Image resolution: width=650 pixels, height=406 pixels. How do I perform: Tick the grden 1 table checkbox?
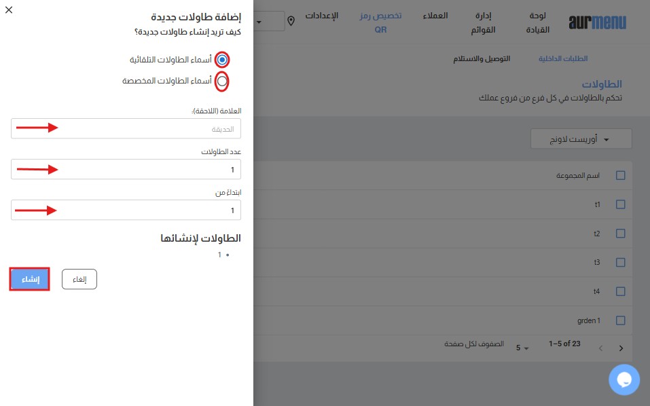[620, 320]
